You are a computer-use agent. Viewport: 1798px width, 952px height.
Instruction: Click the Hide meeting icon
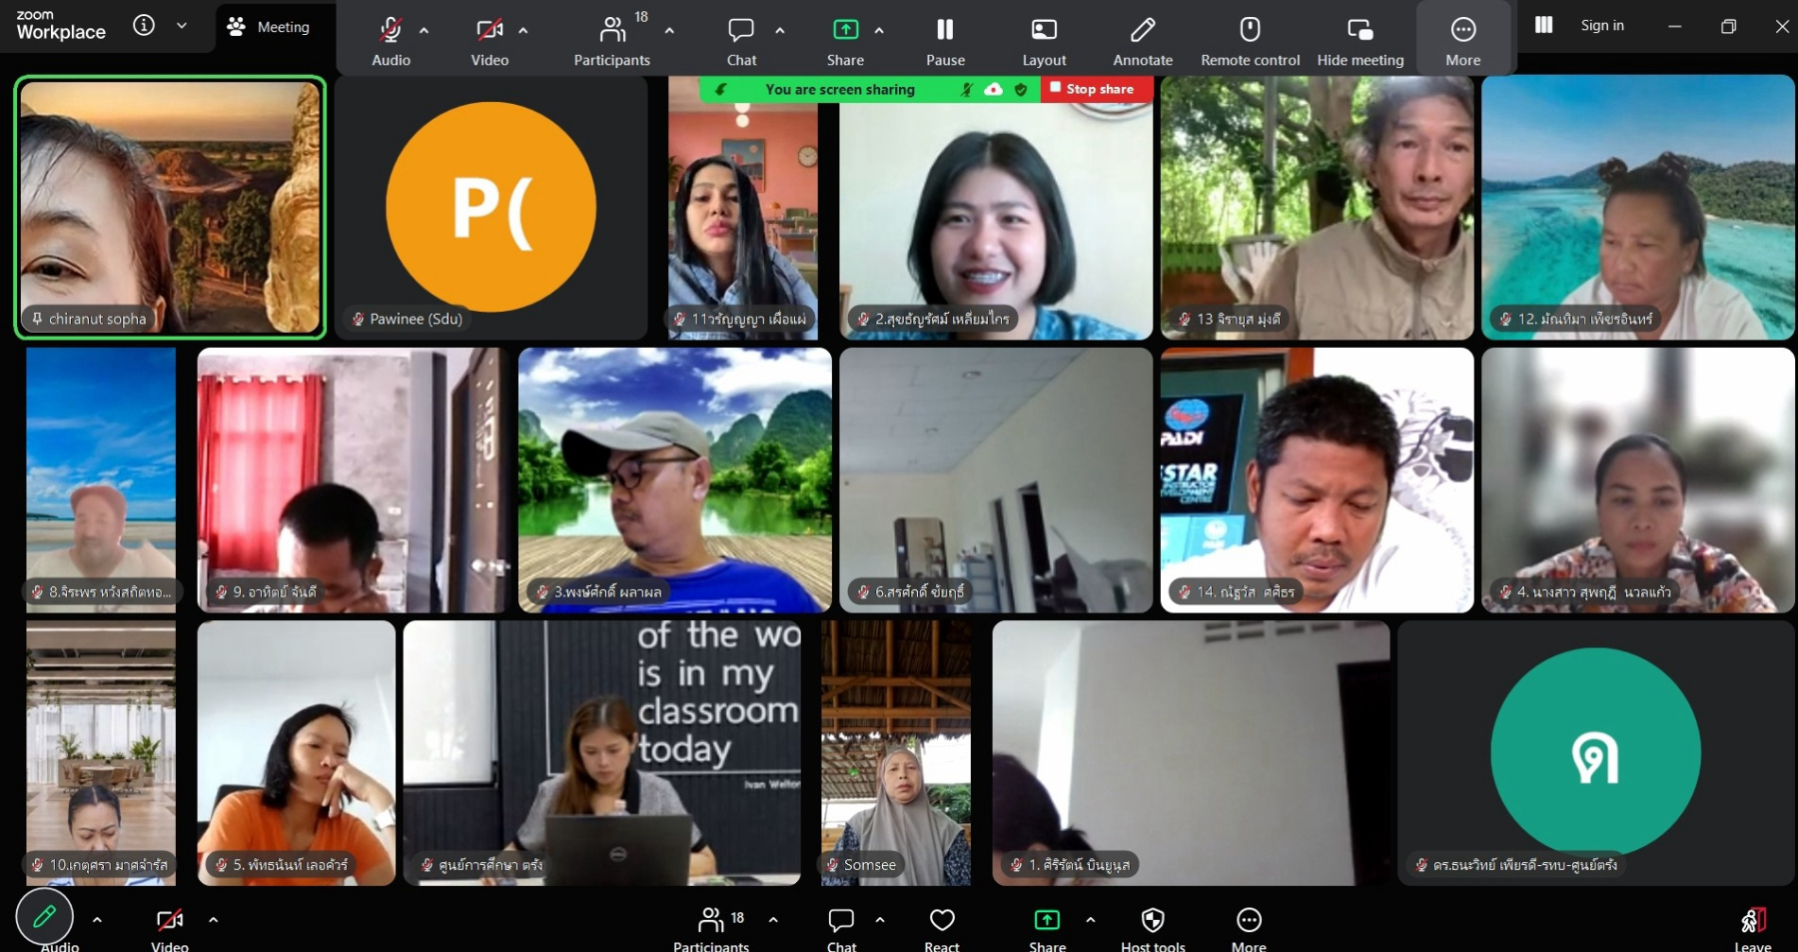[x=1359, y=30]
